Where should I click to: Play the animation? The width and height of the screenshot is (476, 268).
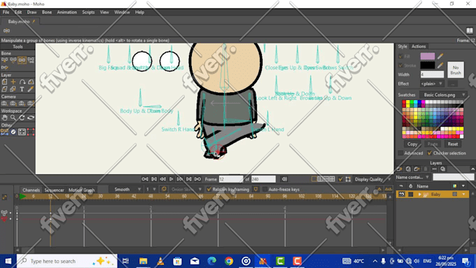(171, 179)
